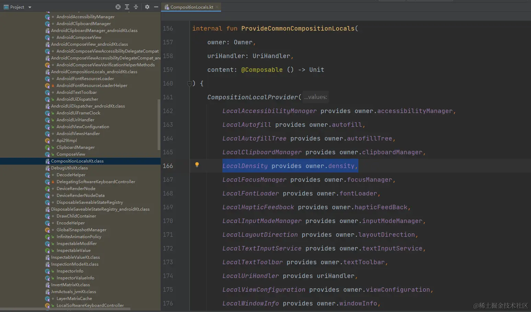Select EncodeHelper entry

[70, 223]
